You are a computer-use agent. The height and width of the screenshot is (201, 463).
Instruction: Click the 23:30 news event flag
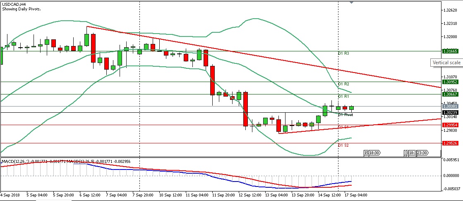click(422, 153)
